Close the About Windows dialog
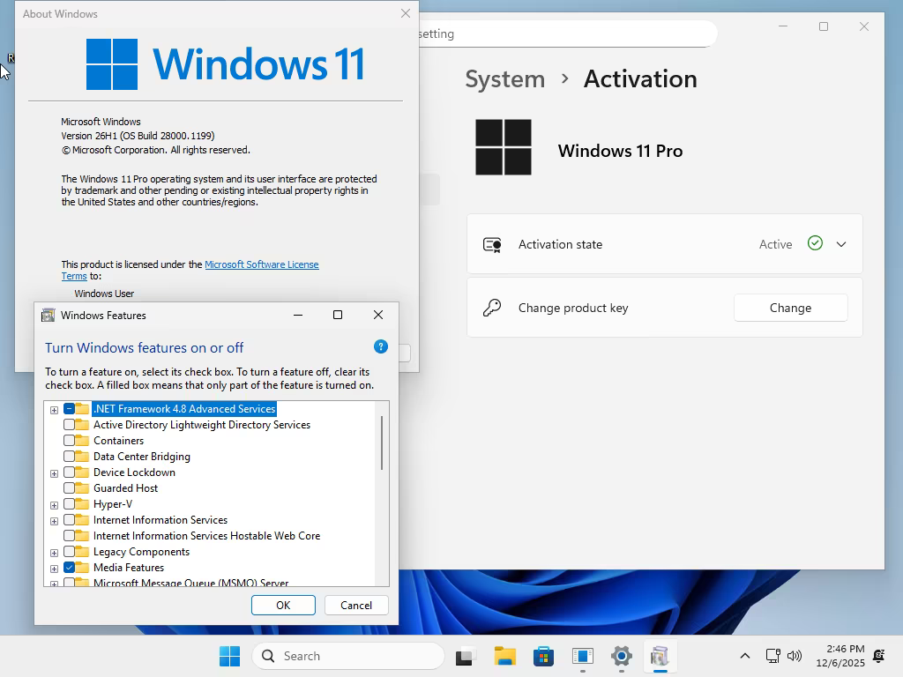 pos(406,13)
